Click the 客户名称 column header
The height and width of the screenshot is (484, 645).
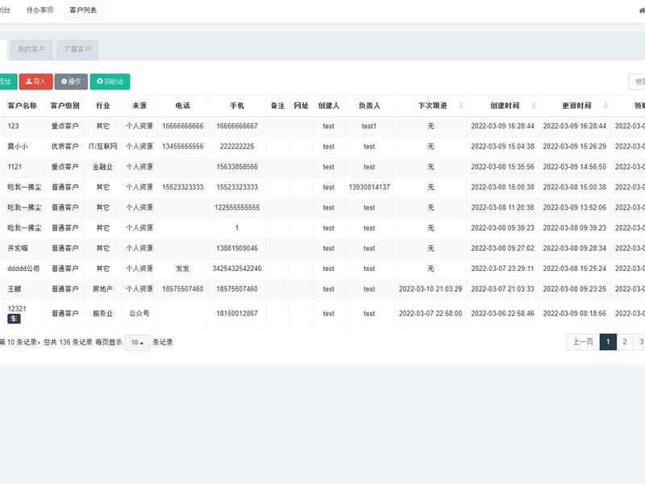[x=23, y=106]
